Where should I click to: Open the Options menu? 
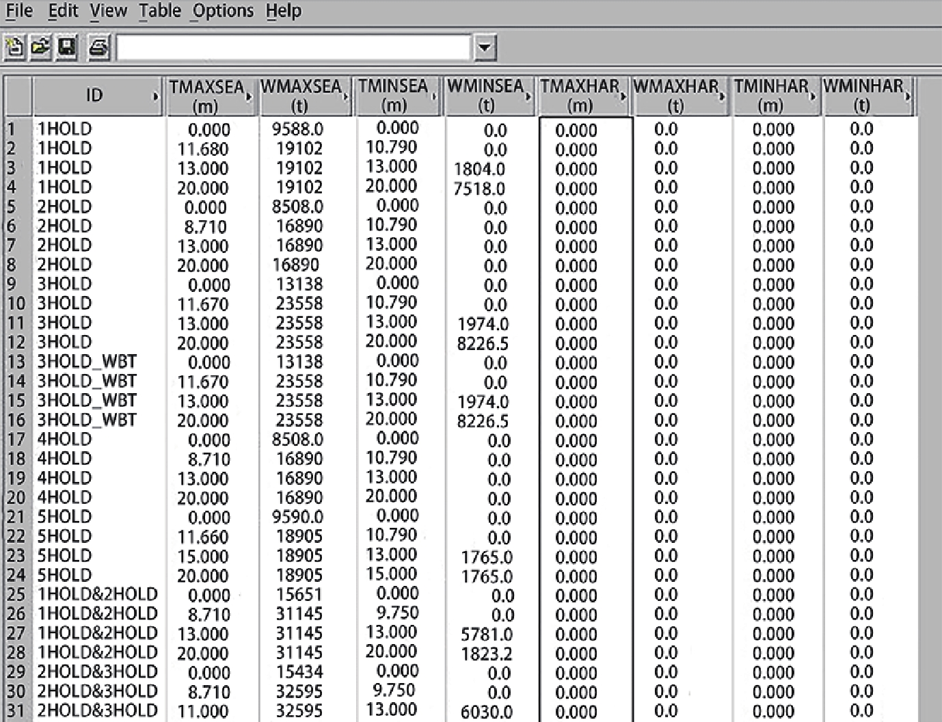point(223,11)
